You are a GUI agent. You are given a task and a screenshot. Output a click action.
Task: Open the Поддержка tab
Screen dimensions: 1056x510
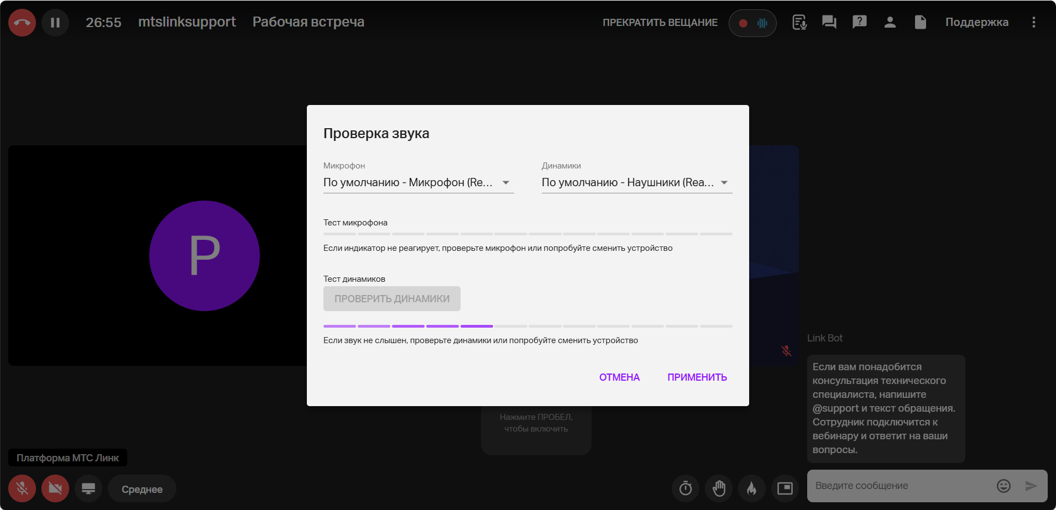pyautogui.click(x=976, y=22)
